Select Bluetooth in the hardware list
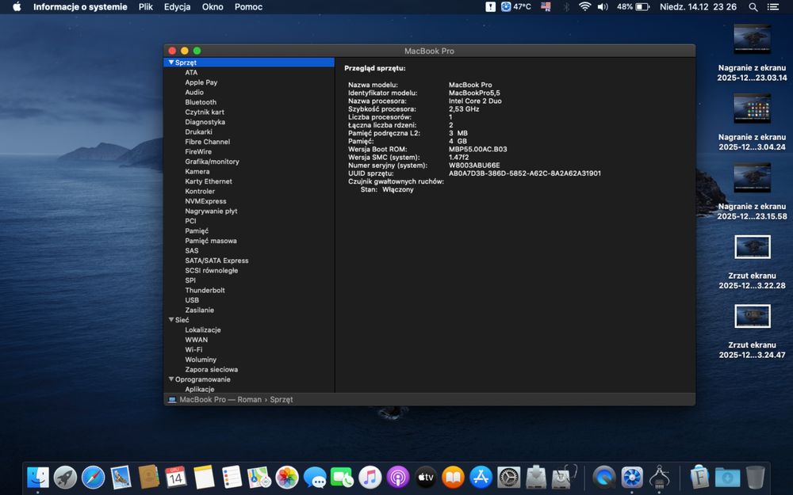793x495 pixels. pos(201,102)
